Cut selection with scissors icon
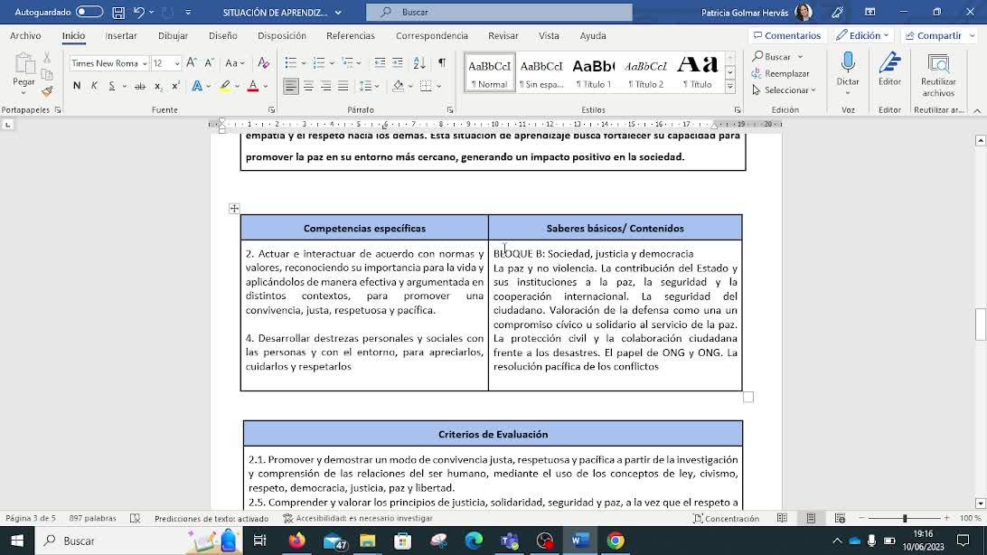987x555 pixels. (47, 58)
